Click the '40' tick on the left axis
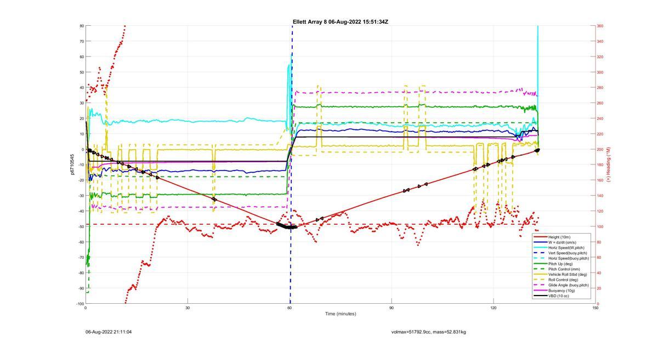Image resolution: width=658 pixels, height=341 pixels. tap(81, 88)
